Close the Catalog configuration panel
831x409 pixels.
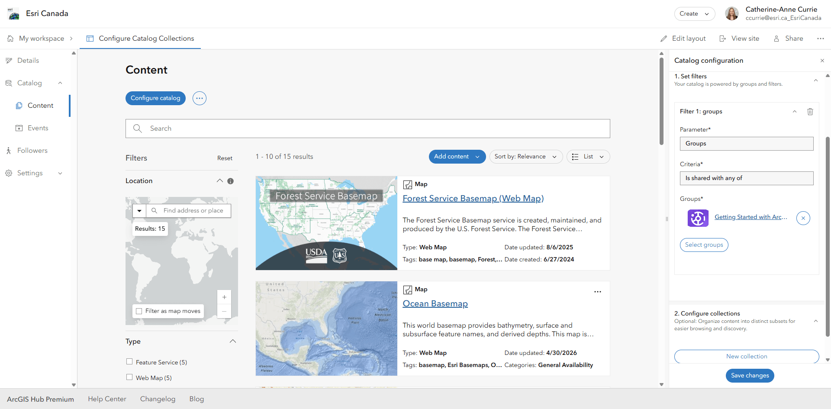822,61
